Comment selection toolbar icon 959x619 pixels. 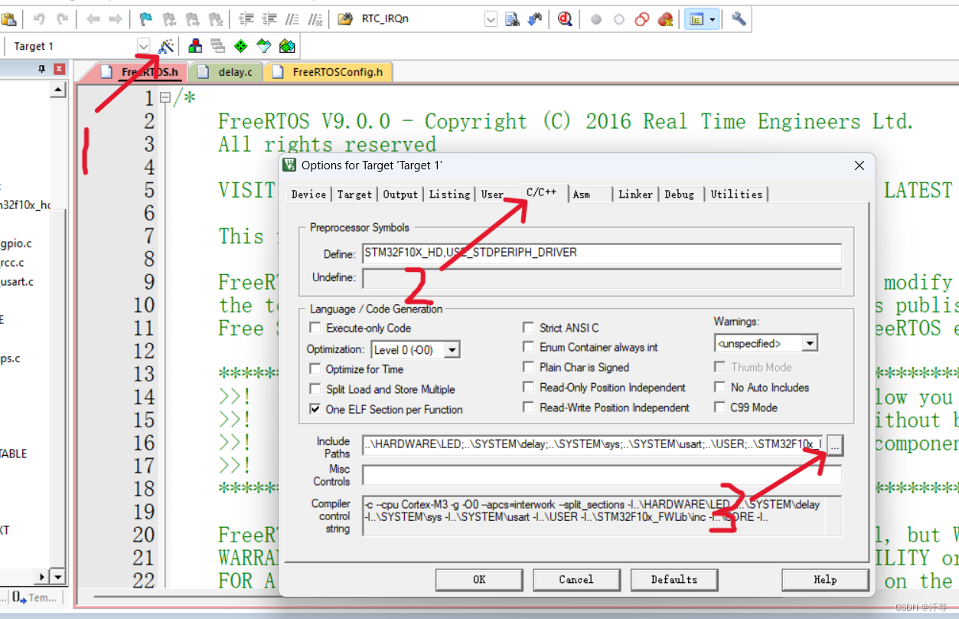click(292, 18)
